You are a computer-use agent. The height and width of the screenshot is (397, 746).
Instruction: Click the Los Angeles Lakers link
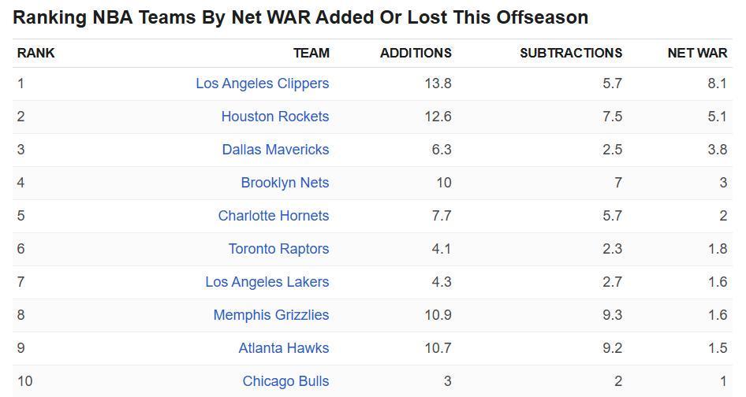267,282
